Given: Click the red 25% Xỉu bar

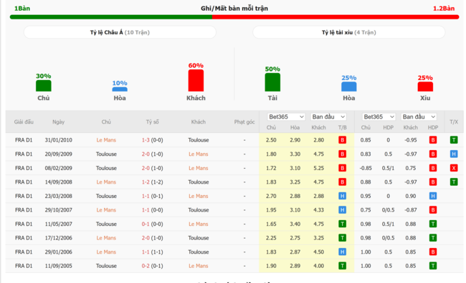Looking at the screenshot, I should [425, 86].
